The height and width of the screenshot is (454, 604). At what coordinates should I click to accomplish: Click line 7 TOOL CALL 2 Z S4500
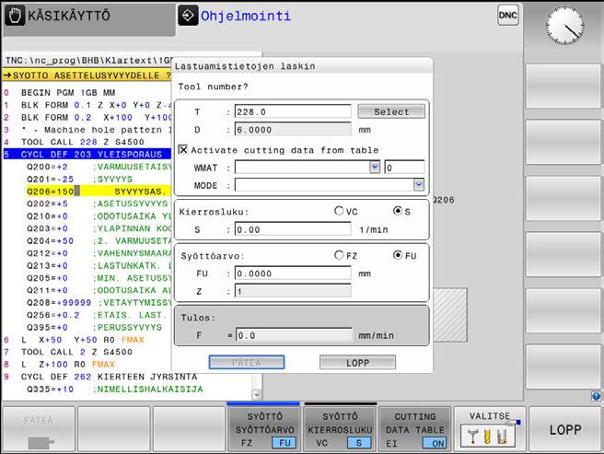pyautogui.click(x=68, y=352)
